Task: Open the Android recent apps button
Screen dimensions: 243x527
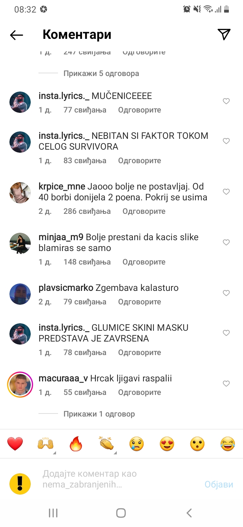Action: [x=53, y=513]
